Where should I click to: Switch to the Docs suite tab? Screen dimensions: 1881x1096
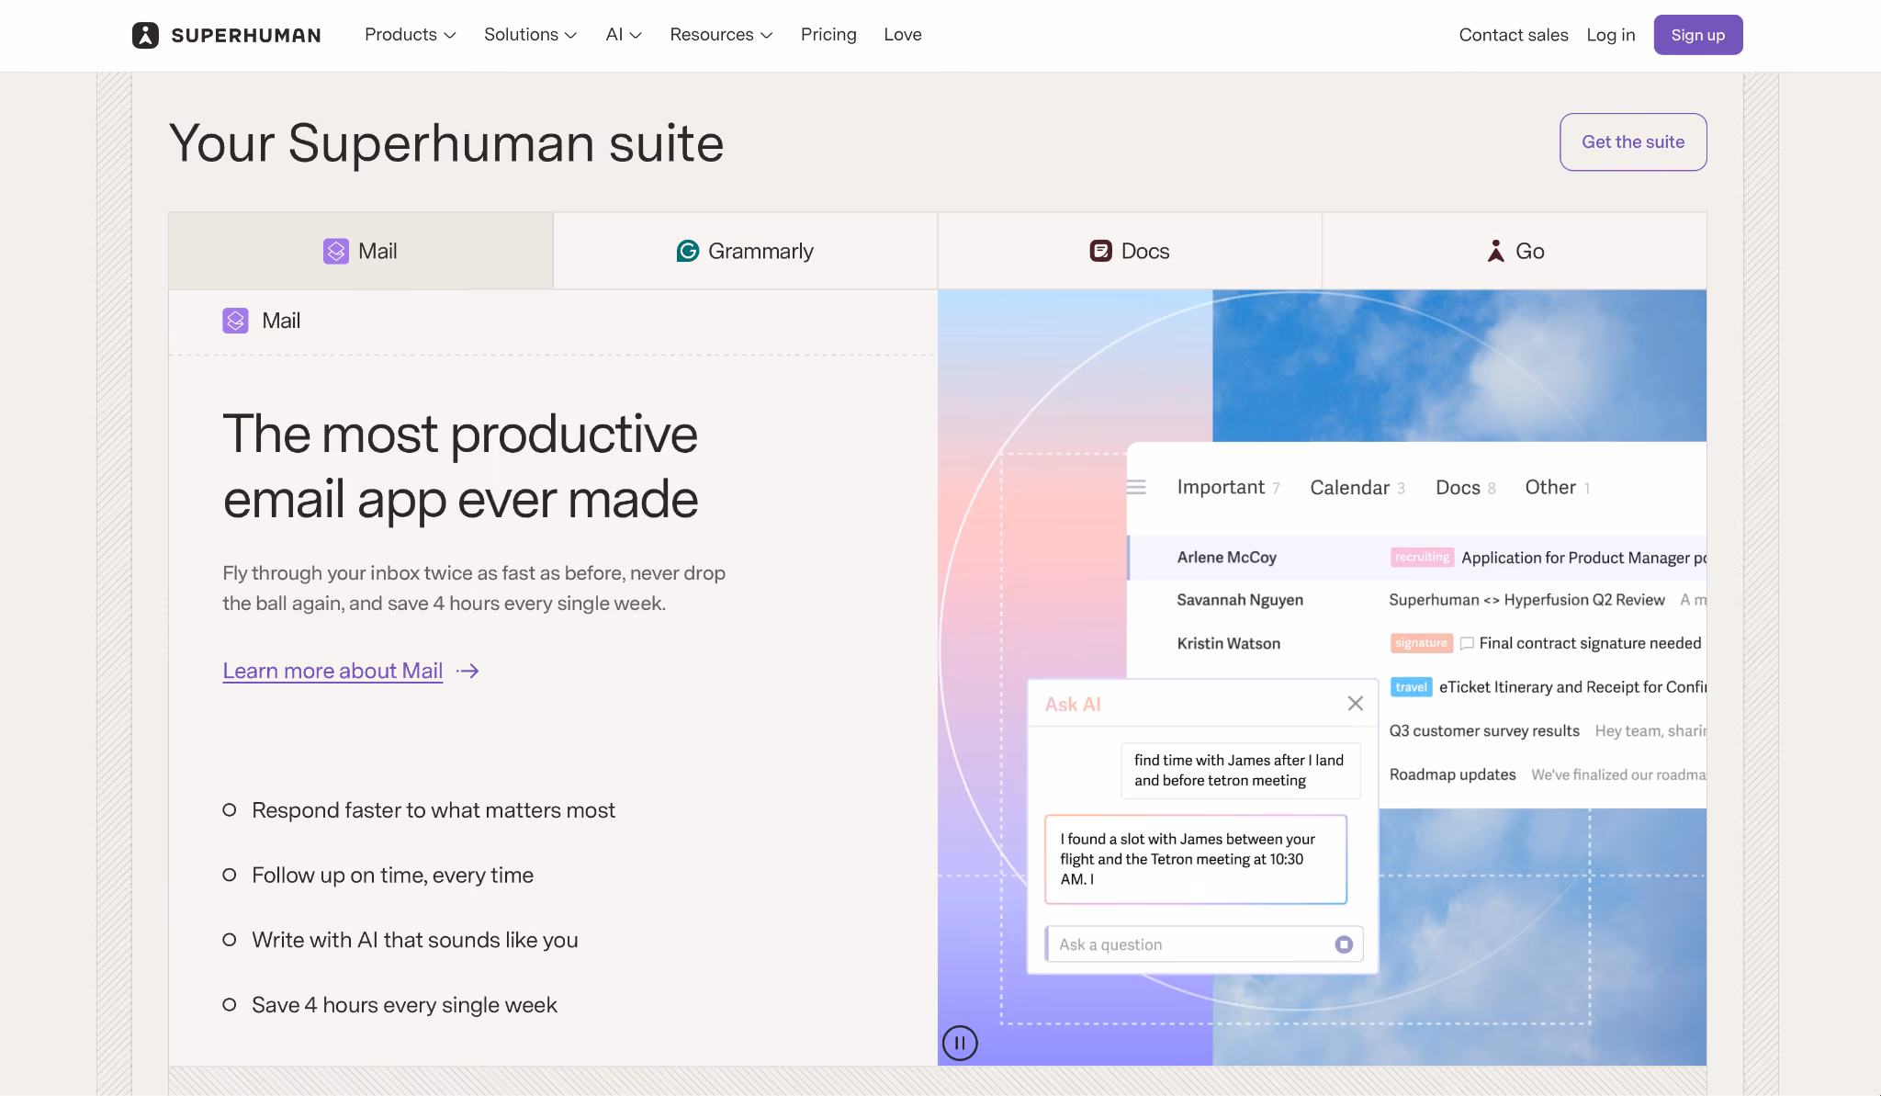click(x=1130, y=251)
